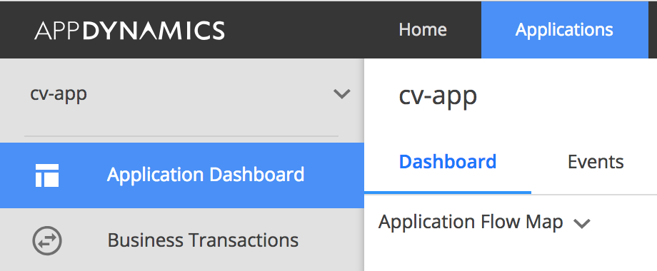This screenshot has width=657, height=271.
Task: Open Application Dashboard from the sidebar
Action: (182, 175)
